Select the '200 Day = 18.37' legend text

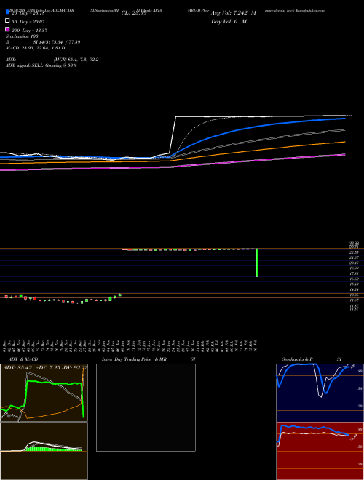pos(30,30)
